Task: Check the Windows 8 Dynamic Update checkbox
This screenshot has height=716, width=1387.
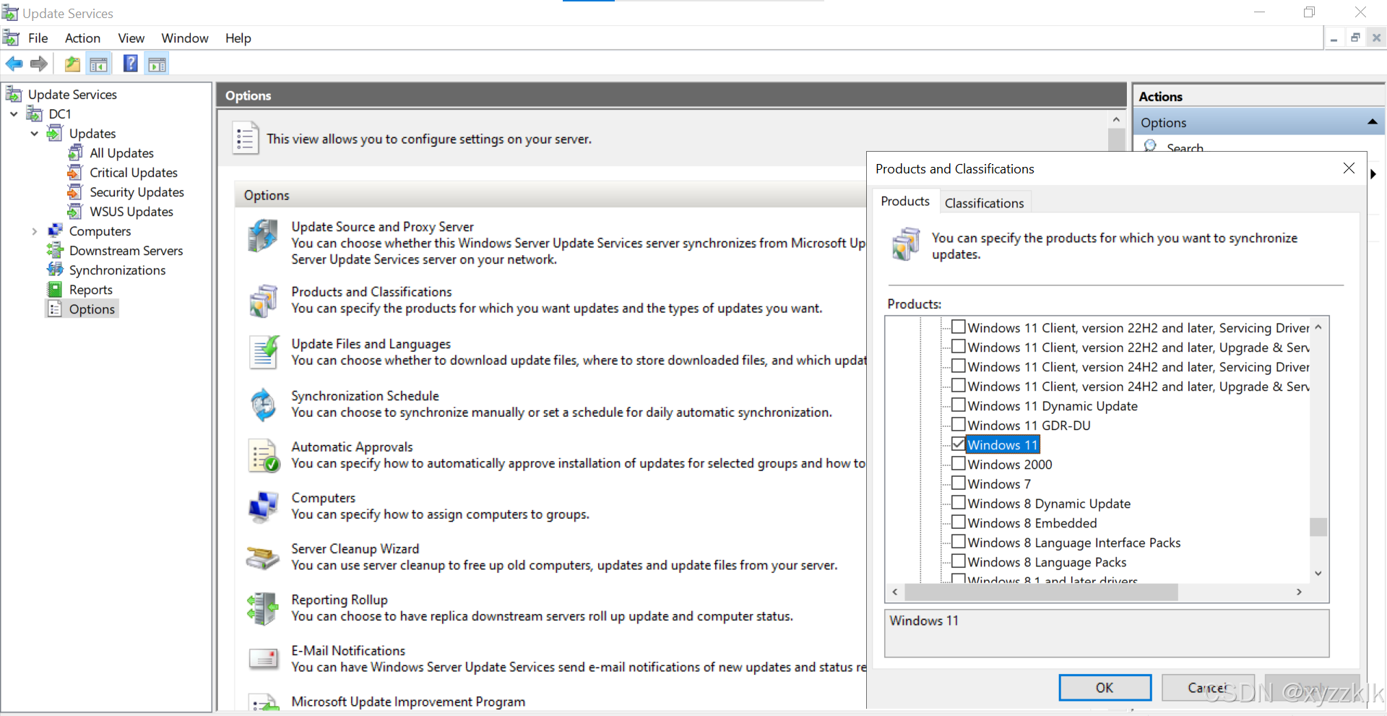Action: point(959,502)
